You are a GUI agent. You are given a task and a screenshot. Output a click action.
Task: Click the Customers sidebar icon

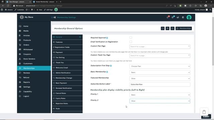tap(20, 64)
